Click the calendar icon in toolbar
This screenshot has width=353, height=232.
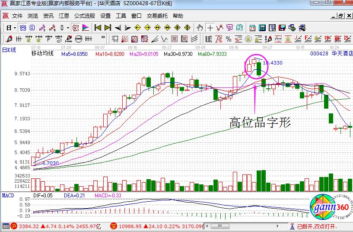(x=252, y=28)
